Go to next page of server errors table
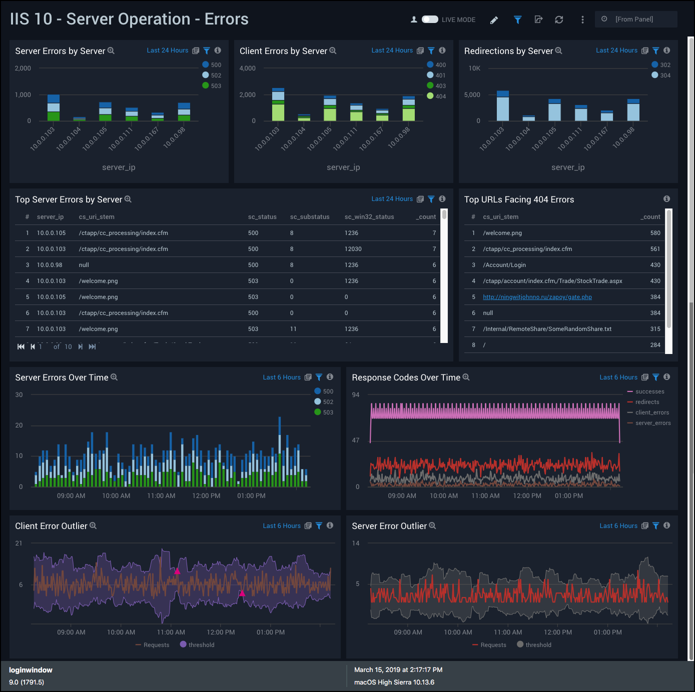The width and height of the screenshot is (695, 692). click(80, 346)
